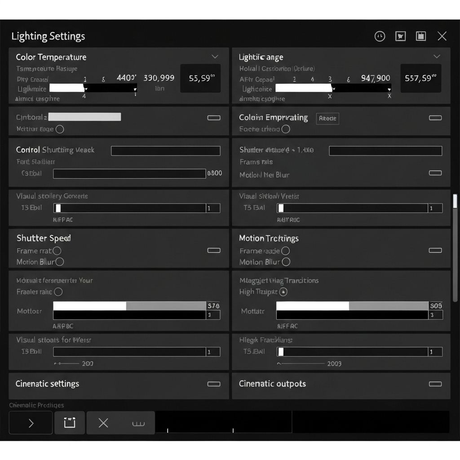Toggle the switch beside Cinematic settings
The width and height of the screenshot is (460, 460).
point(214,384)
